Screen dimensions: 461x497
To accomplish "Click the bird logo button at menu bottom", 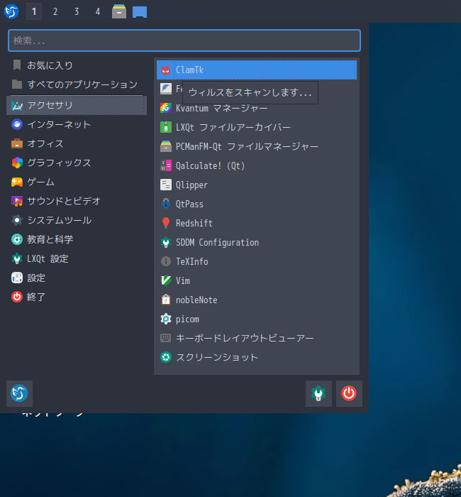I will 19,393.
